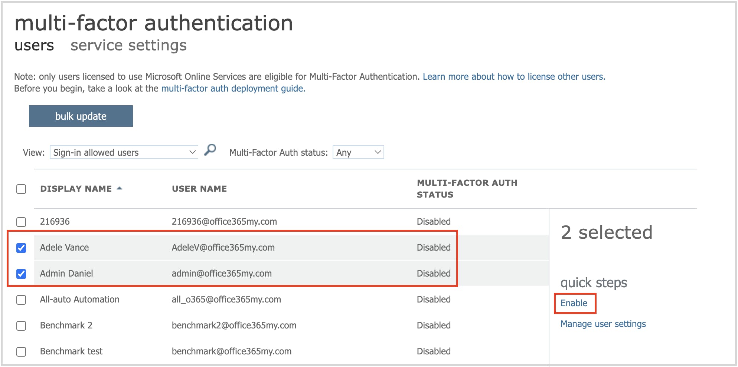The image size is (738, 367).
Task: Click the Disabled status for Admin Daniel
Action: point(434,273)
